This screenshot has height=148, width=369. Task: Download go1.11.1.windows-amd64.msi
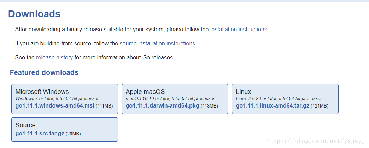(55, 106)
